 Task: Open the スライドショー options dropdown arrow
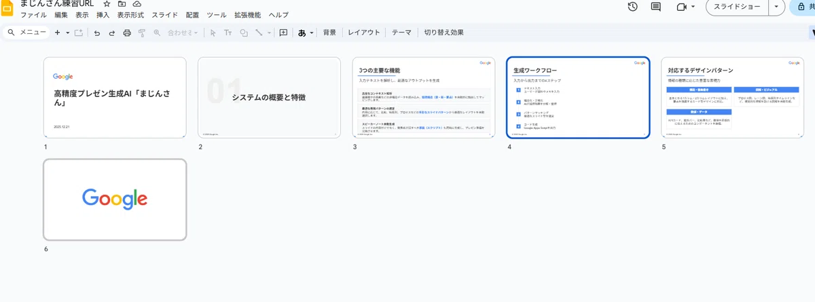[777, 7]
